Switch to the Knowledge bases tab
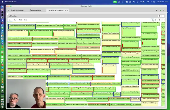Image resolution: width=170 pixels, height=110 pixels. (x=36, y=10)
